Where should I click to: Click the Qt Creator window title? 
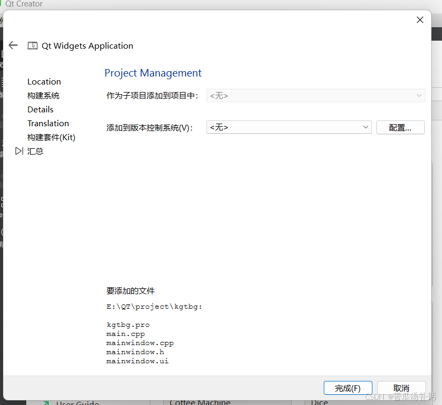point(24,4)
